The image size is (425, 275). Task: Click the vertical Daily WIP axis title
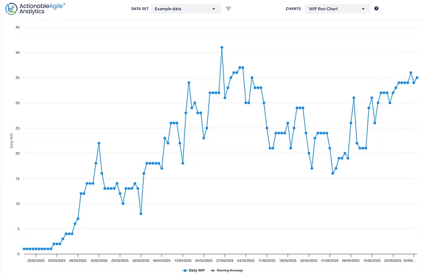click(x=12, y=140)
